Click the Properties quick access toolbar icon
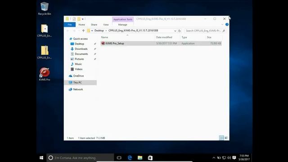This screenshot has width=288, height=162. tap(74, 19)
